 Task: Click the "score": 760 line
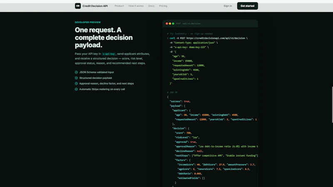click(x=183, y=133)
